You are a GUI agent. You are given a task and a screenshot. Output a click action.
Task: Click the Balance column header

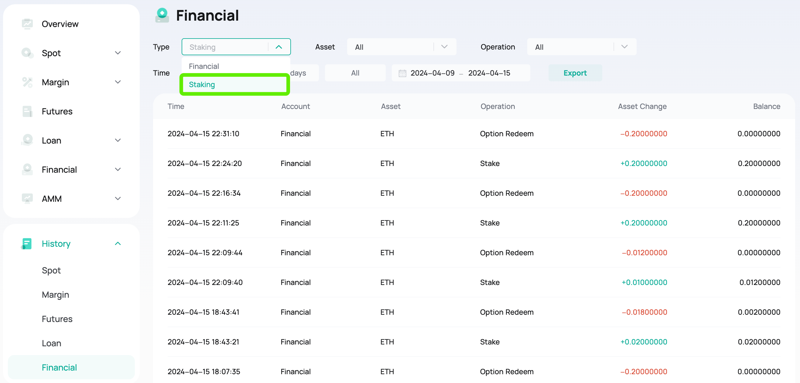click(x=767, y=106)
